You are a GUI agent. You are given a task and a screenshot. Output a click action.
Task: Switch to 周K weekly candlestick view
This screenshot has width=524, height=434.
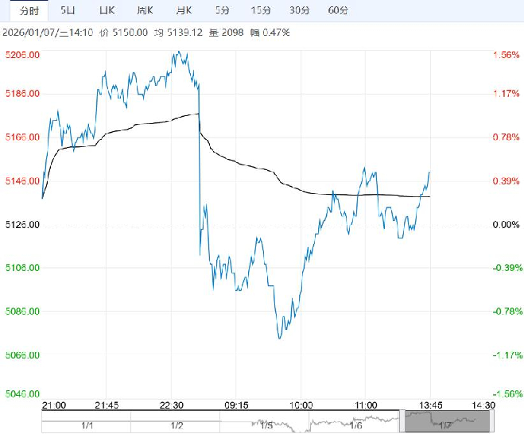[x=145, y=10]
